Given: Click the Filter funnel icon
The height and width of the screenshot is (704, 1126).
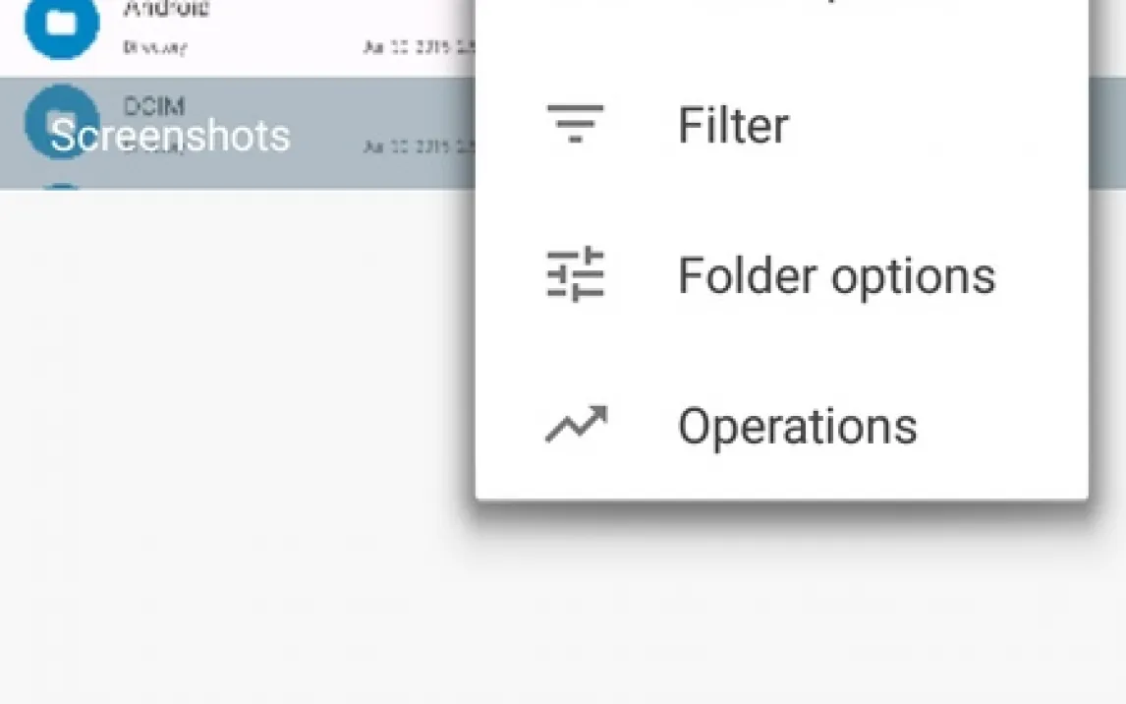Looking at the screenshot, I should click(x=575, y=125).
